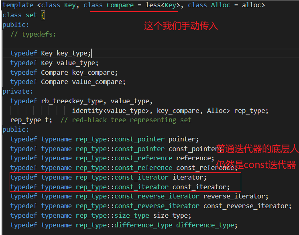The height and width of the screenshot is (235, 299).
Task: Click the typedef line ending in "const_iterator;"
Action: [x=120, y=187]
